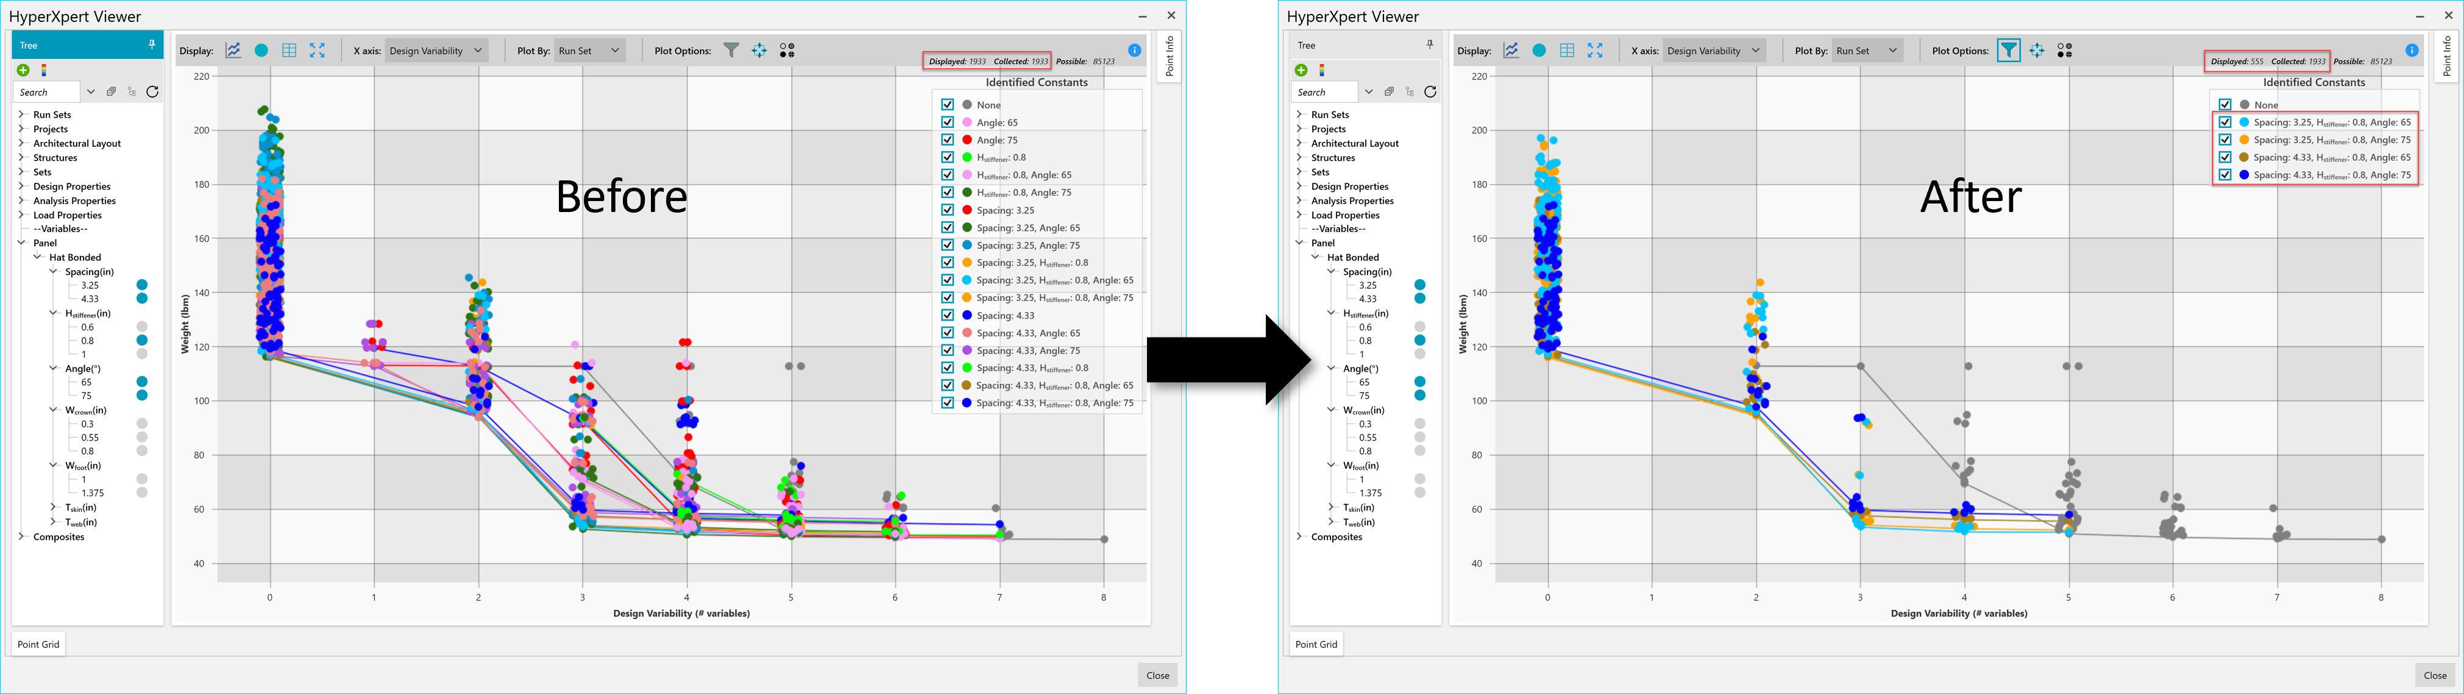Open the X axis dropdown in After window
This screenshot has width=2464, height=694.
point(1716,51)
